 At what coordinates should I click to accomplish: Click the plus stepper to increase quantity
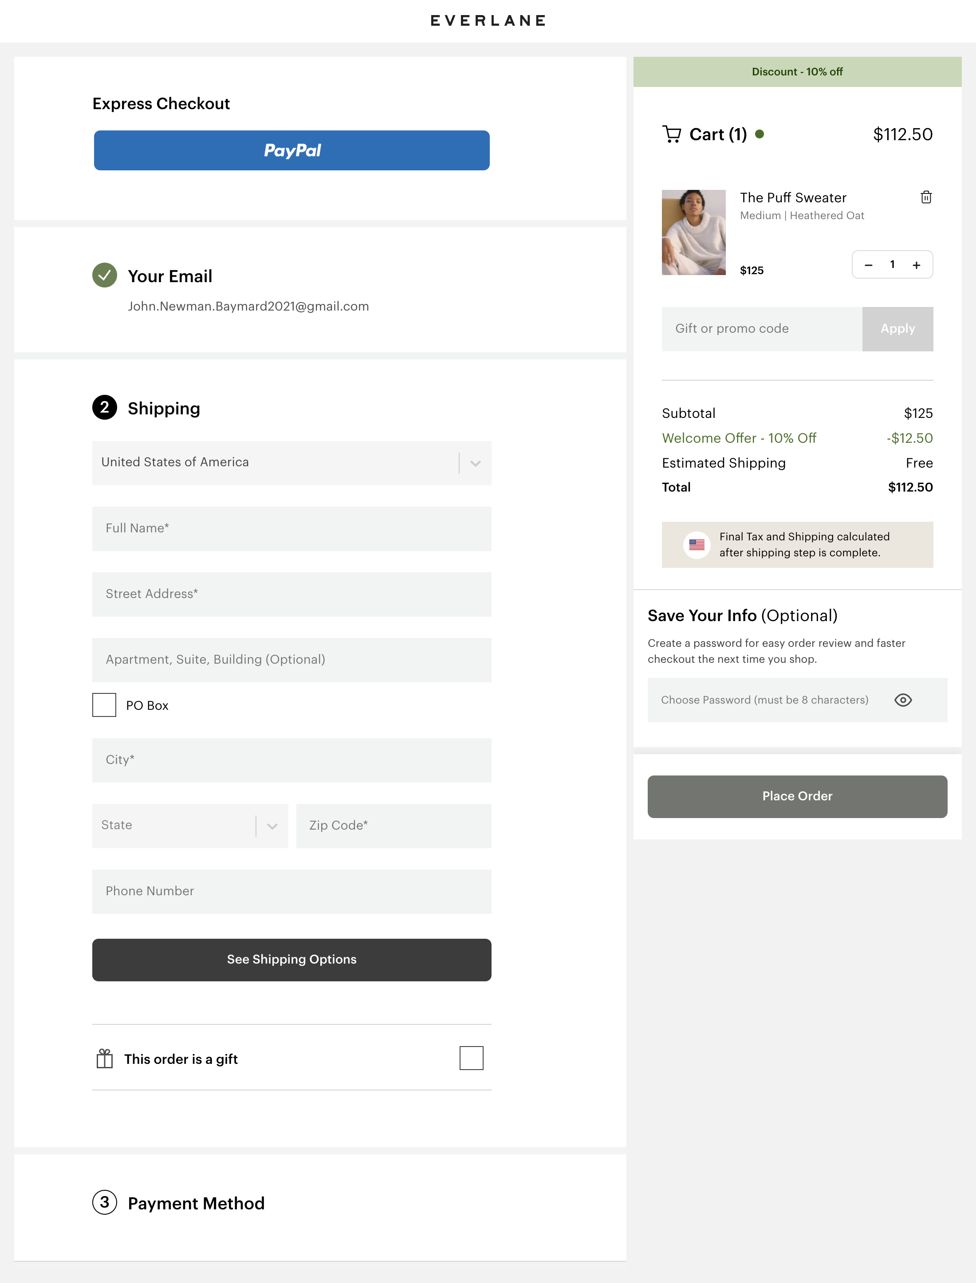[x=916, y=265]
